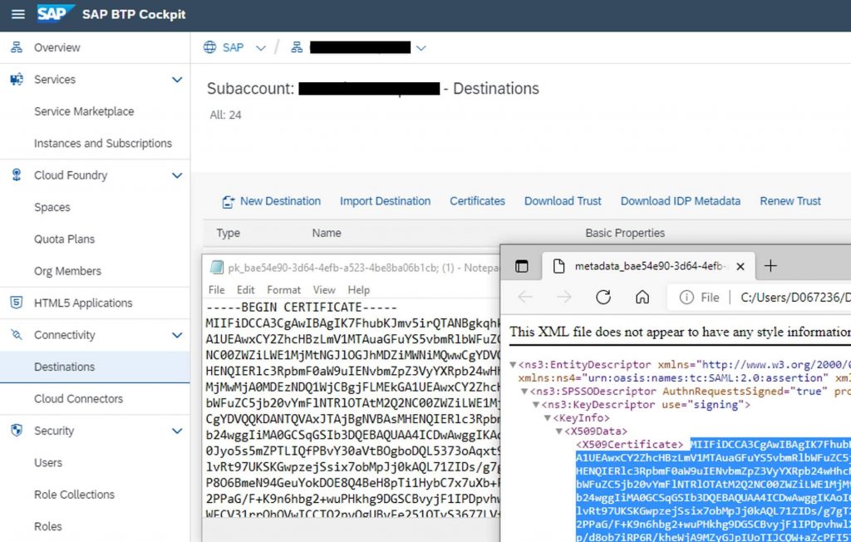The height and width of the screenshot is (542, 851).
Task: Click the Services puzzle icon
Action: coord(17,79)
